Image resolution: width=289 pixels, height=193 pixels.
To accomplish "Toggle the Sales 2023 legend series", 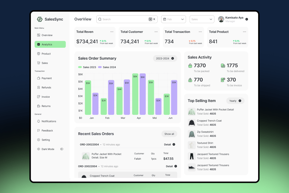I will tap(87, 67).
